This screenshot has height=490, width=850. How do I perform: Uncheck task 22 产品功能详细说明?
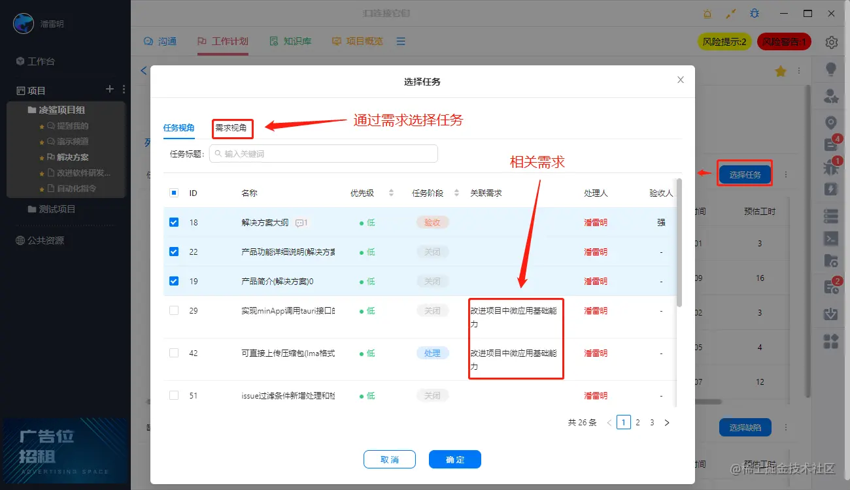pyautogui.click(x=174, y=252)
